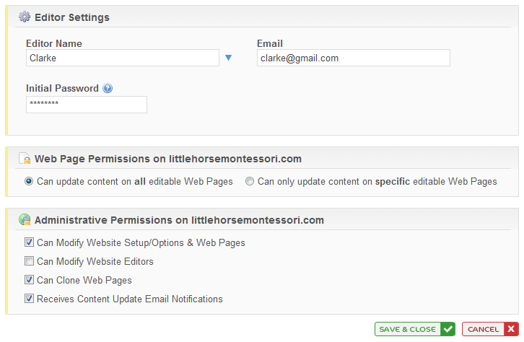The width and height of the screenshot is (524, 342).
Task: Click the Administrative Permissions section heading
Action: pyautogui.click(x=180, y=220)
